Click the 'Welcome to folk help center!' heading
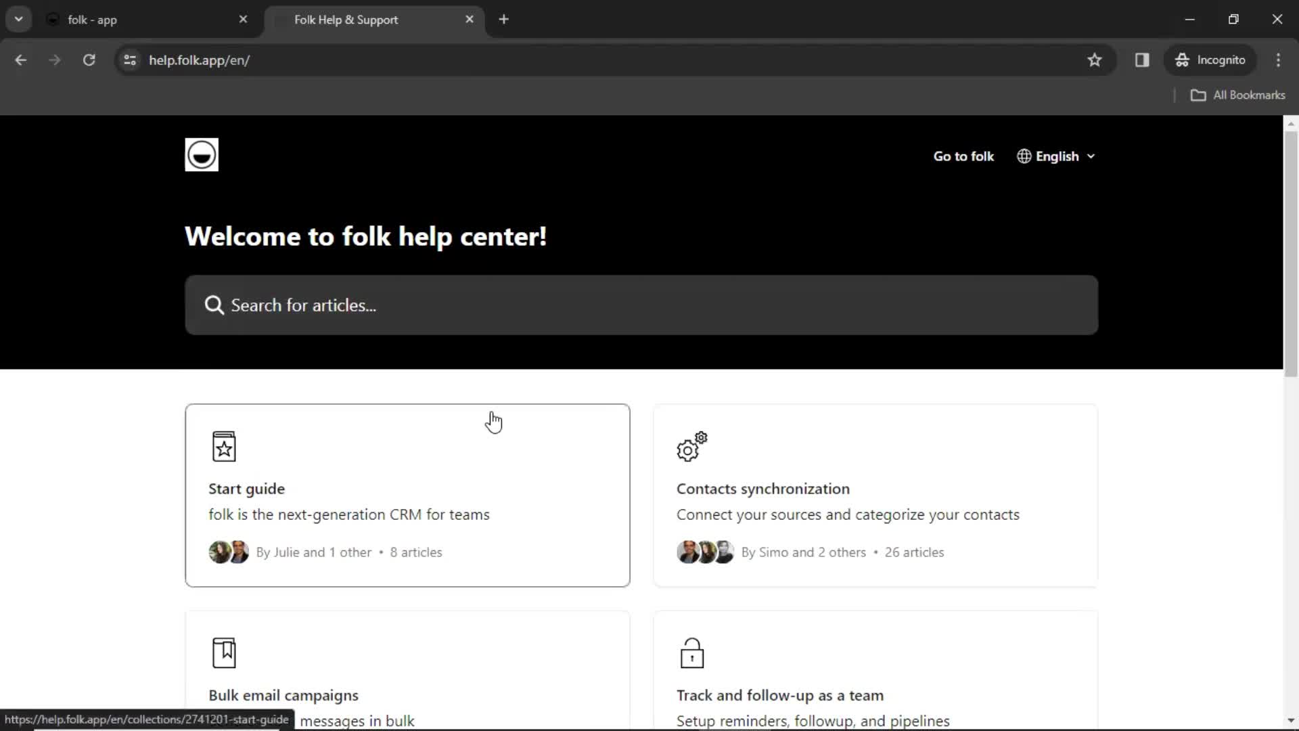This screenshot has height=731, width=1299. (x=365, y=237)
